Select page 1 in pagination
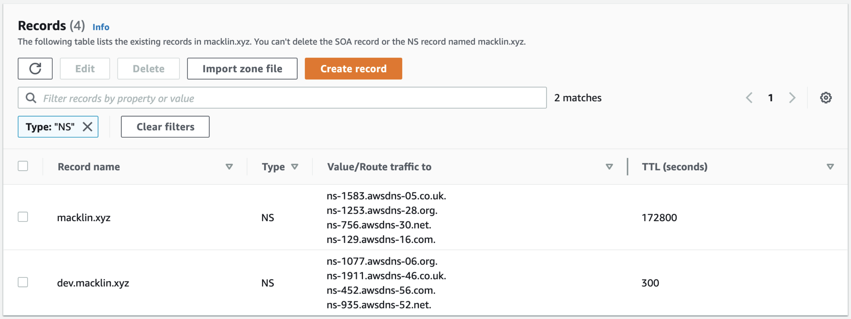This screenshot has height=319, width=851. (x=770, y=98)
